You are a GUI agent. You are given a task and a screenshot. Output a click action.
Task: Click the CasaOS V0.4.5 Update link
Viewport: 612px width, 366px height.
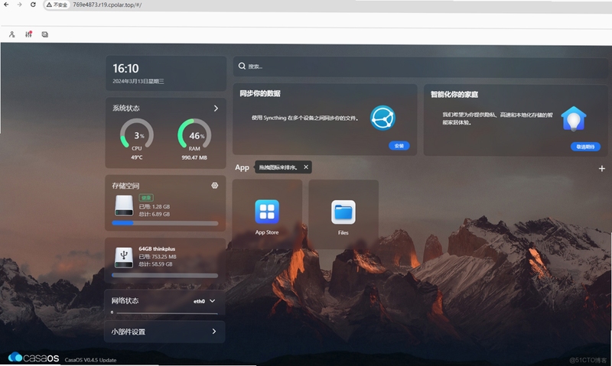coord(90,360)
